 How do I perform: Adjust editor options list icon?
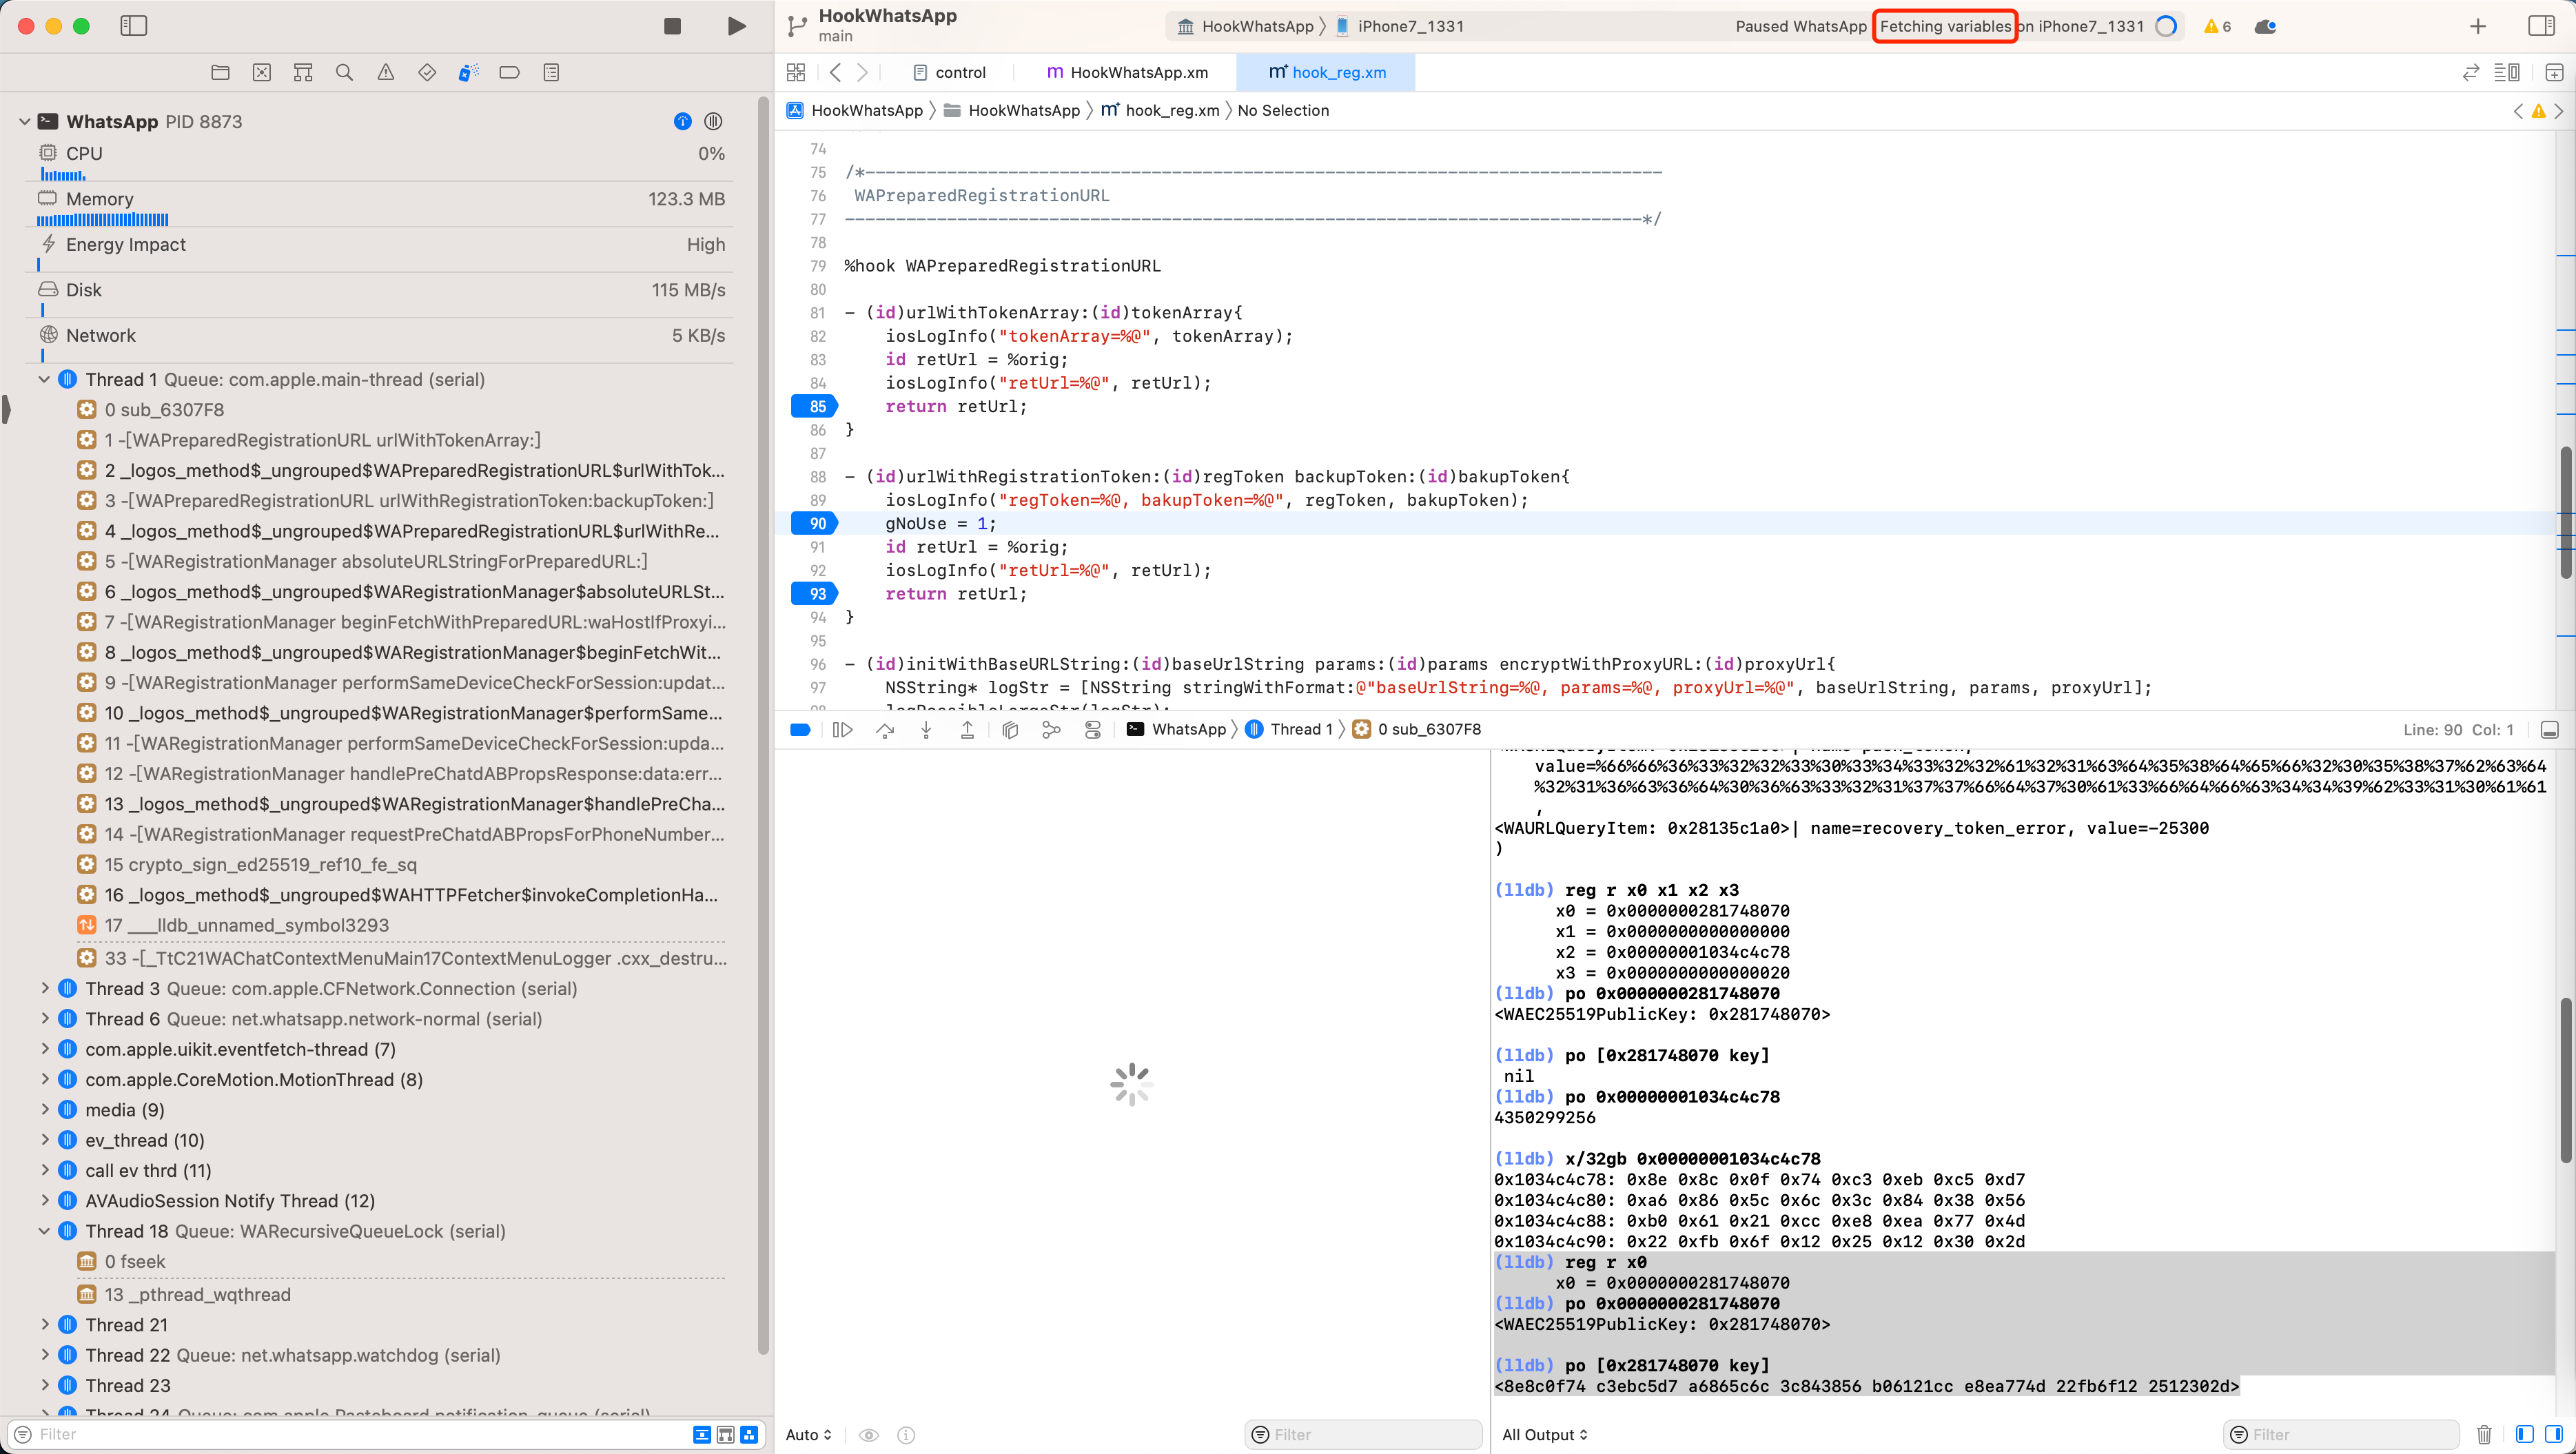(x=2506, y=72)
